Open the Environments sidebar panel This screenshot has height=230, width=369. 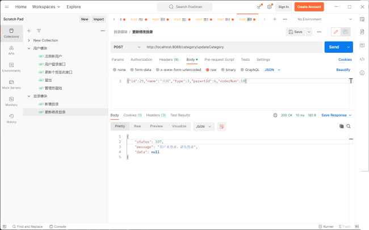11,68
